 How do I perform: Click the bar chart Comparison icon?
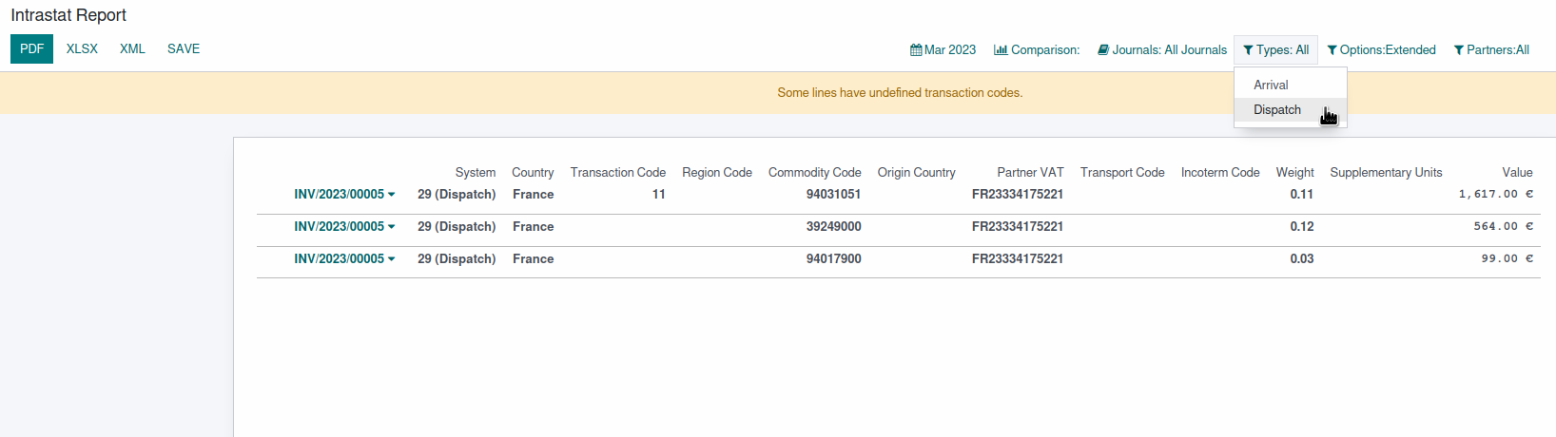(x=1001, y=50)
